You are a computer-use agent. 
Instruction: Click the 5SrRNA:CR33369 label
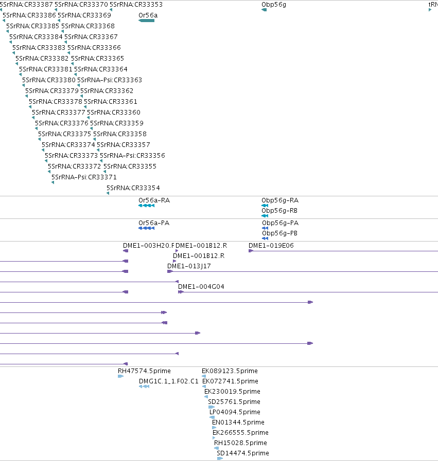[x=84, y=15]
